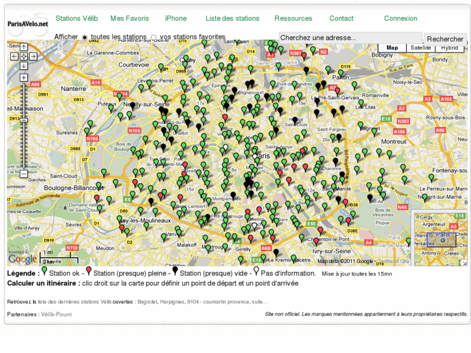The image size is (471, 353).
Task: Click the Rechercher search button
Action: pyautogui.click(x=444, y=39)
